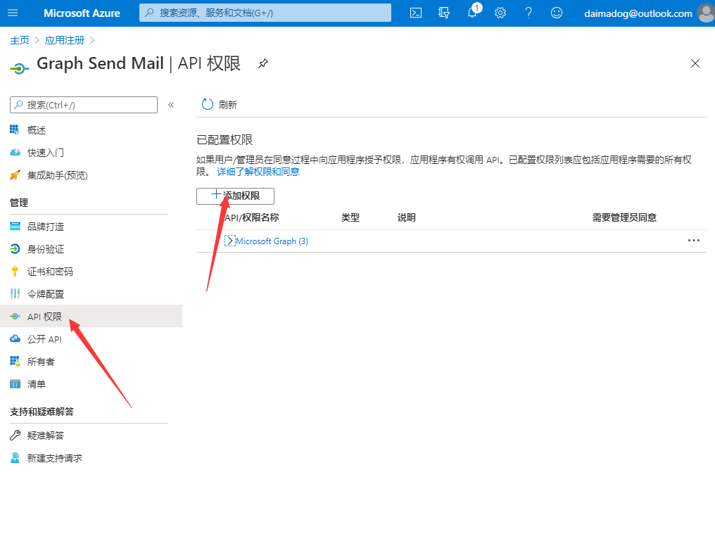Focus the global resource search box
This screenshot has height=546, width=715.
(x=265, y=13)
